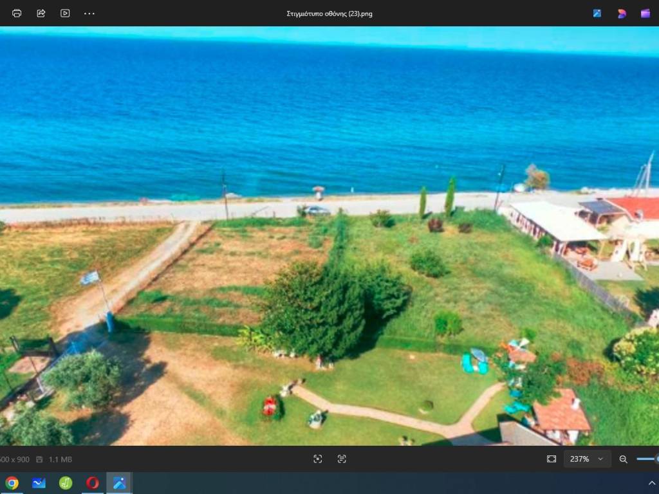Open Edit with Photos icon
Image resolution: width=659 pixels, height=494 pixels.
coord(597,13)
